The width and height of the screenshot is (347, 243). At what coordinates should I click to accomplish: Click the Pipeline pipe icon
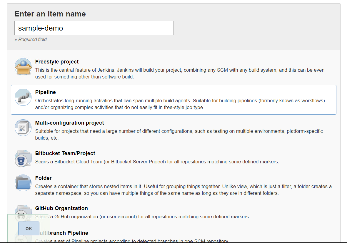tap(23, 97)
